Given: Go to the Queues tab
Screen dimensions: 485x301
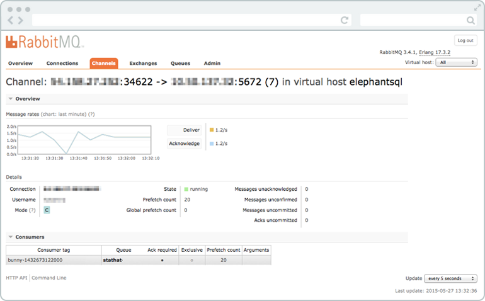Looking at the screenshot, I should (180, 64).
